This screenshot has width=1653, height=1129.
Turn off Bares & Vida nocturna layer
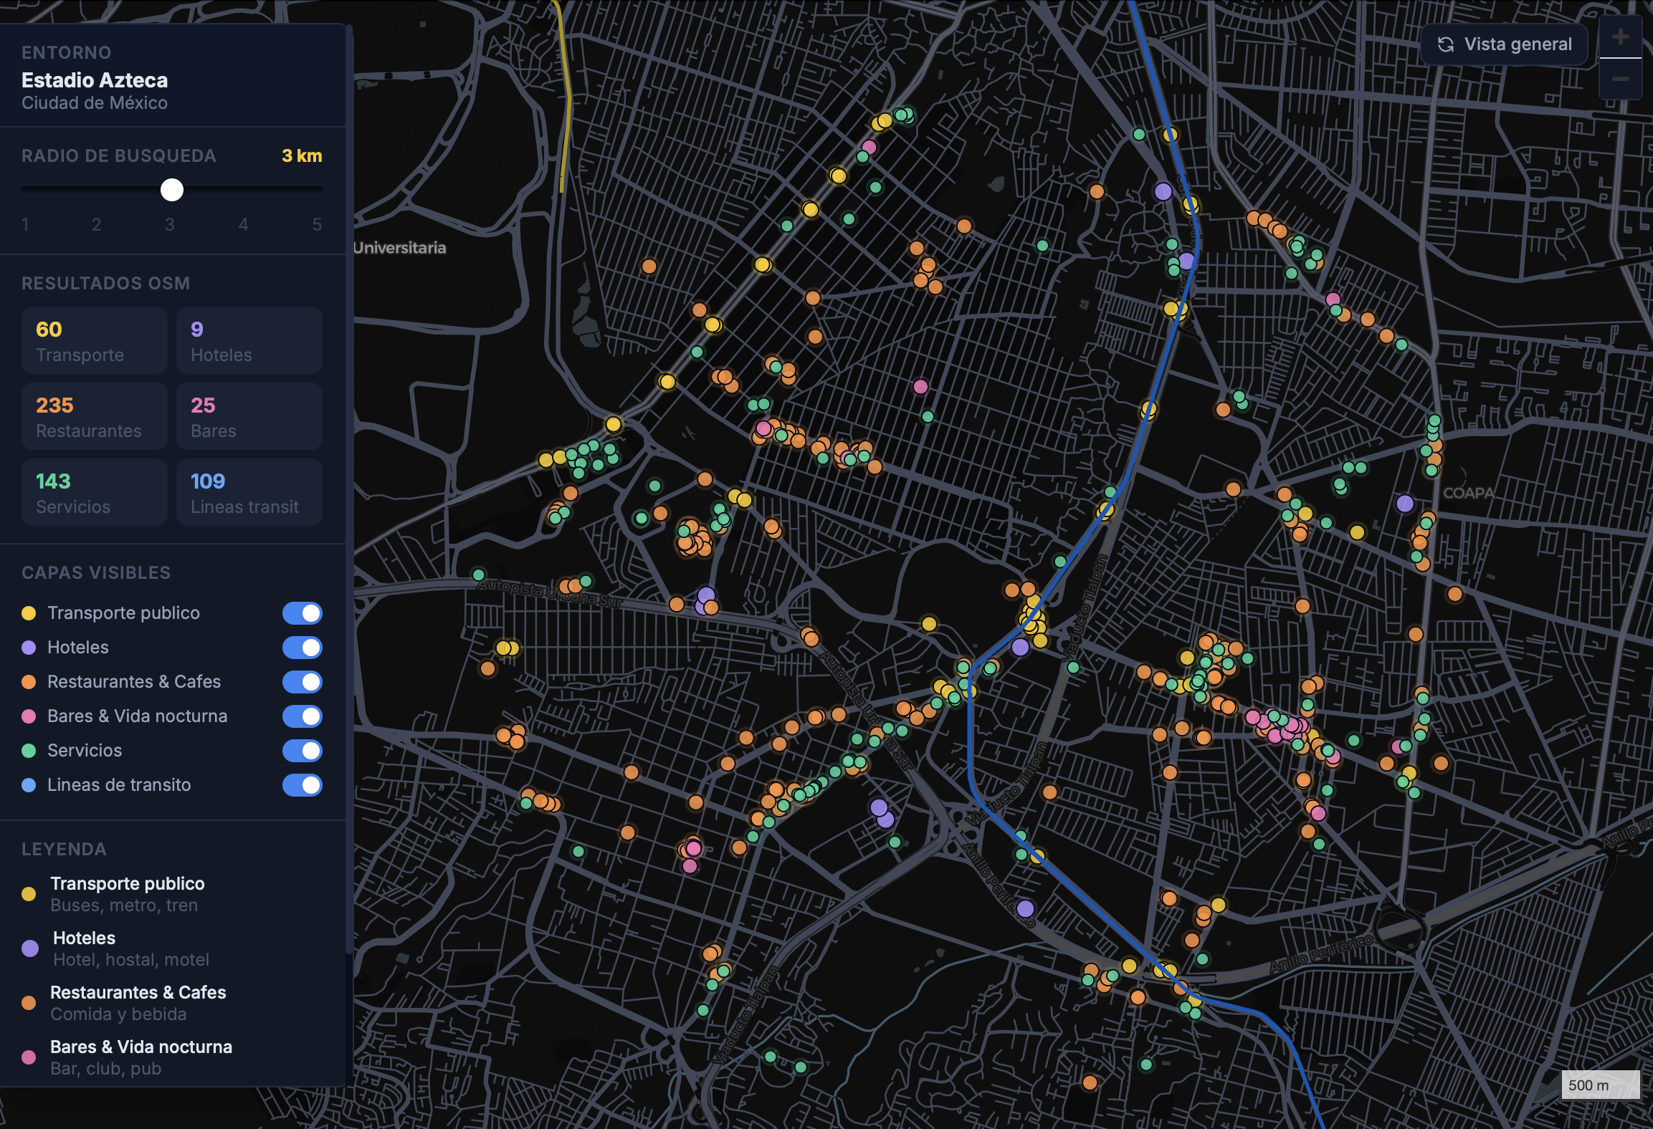point(302,716)
